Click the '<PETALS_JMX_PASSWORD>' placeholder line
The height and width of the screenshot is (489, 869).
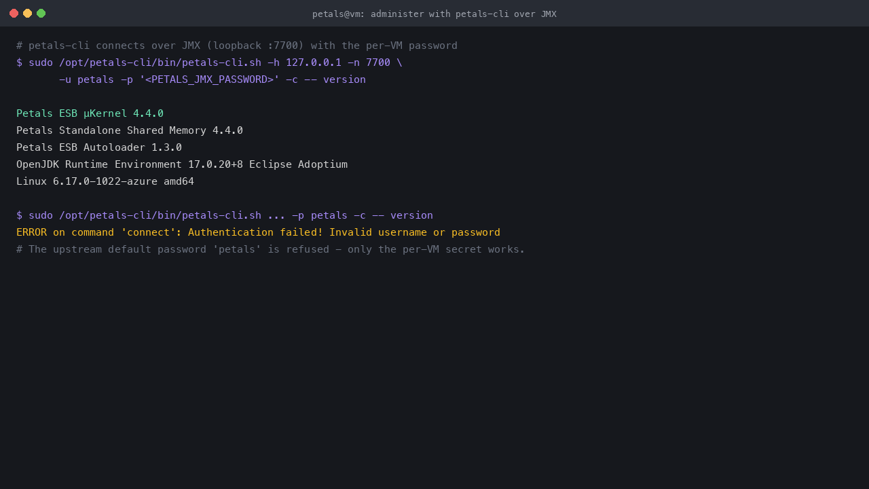[x=212, y=79]
